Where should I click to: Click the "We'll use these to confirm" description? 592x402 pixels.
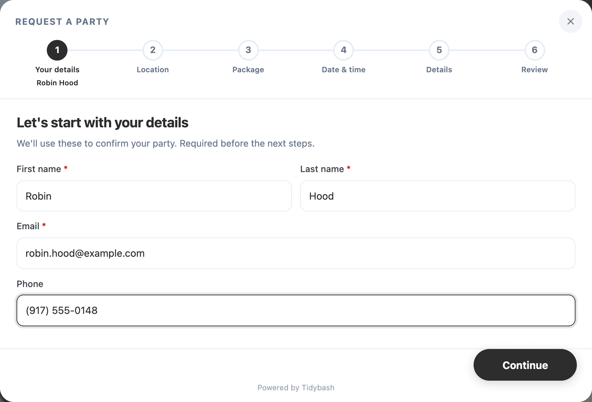pyautogui.click(x=166, y=144)
